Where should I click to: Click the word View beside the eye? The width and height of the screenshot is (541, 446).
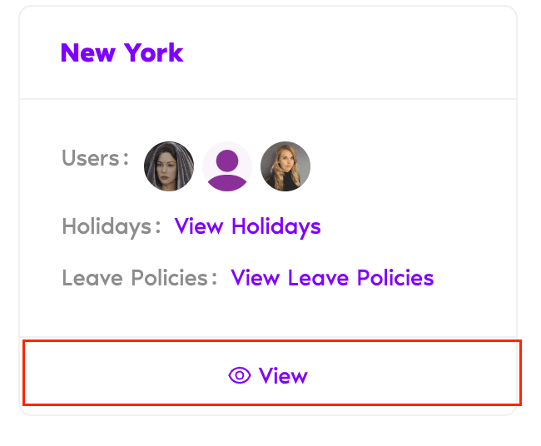pyautogui.click(x=283, y=376)
